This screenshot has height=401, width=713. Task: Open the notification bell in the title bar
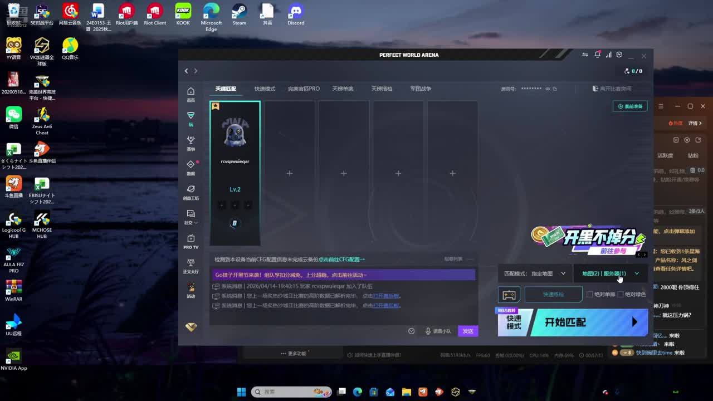pyautogui.click(x=597, y=55)
